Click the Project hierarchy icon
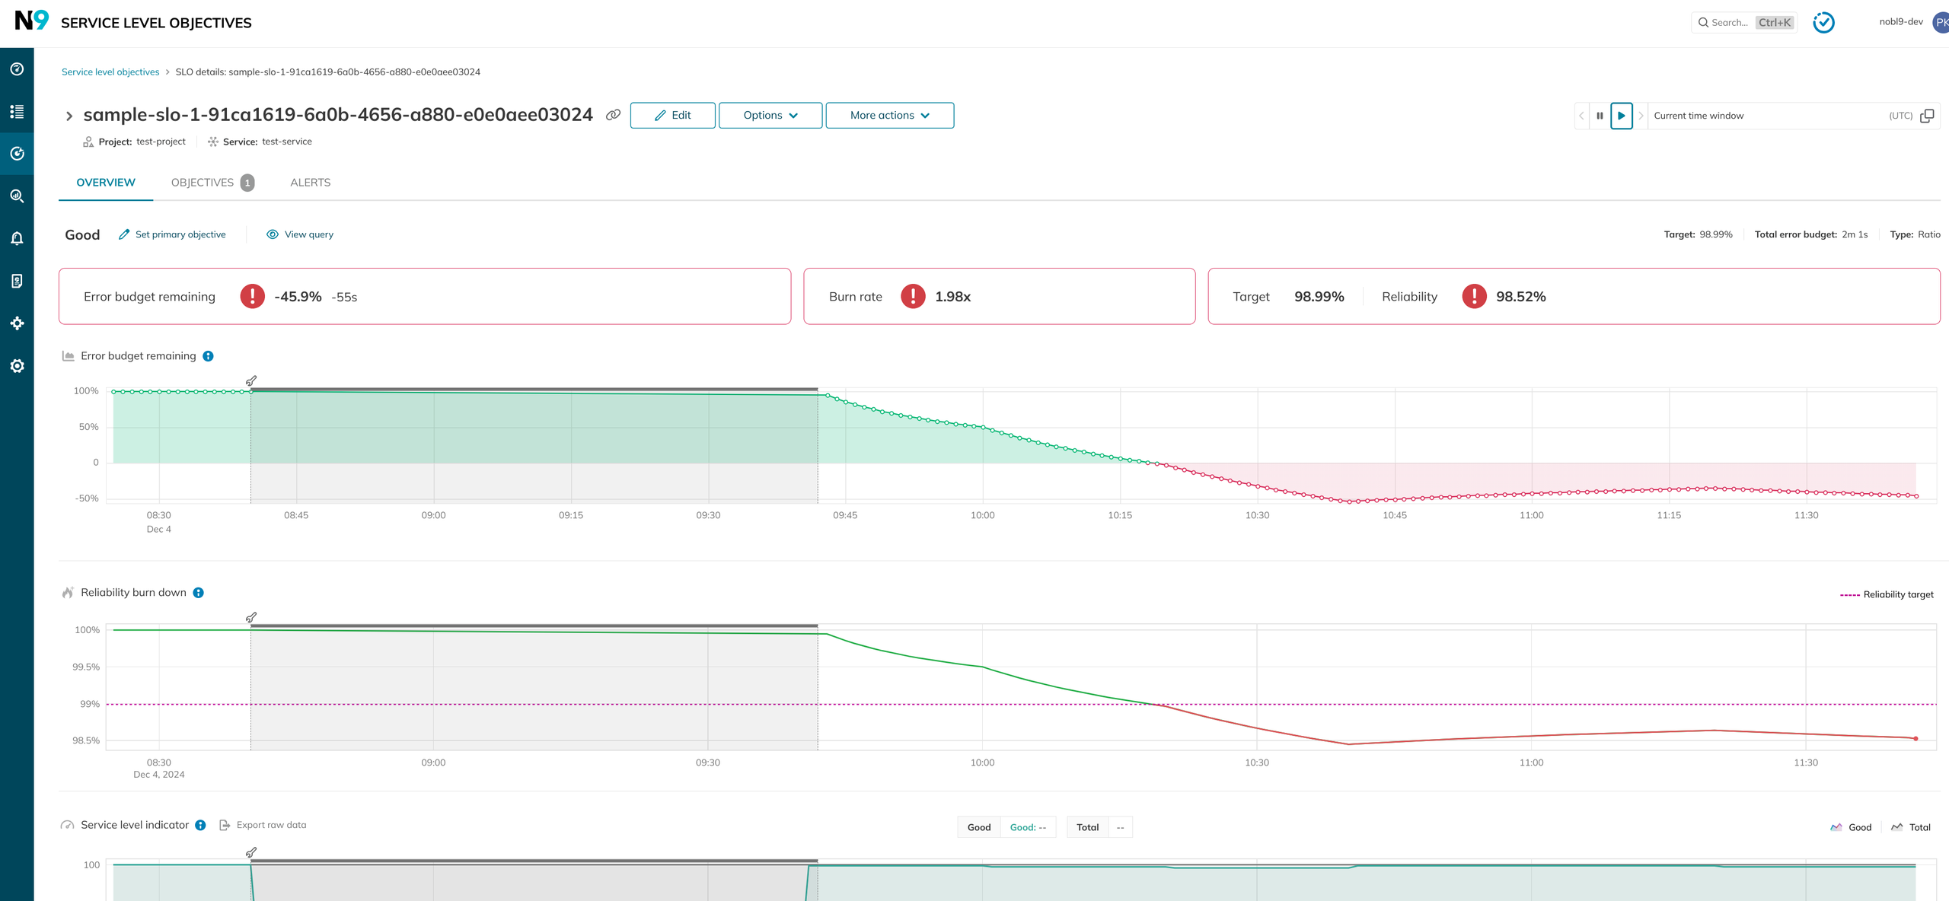This screenshot has height=901, width=1949. click(x=88, y=142)
